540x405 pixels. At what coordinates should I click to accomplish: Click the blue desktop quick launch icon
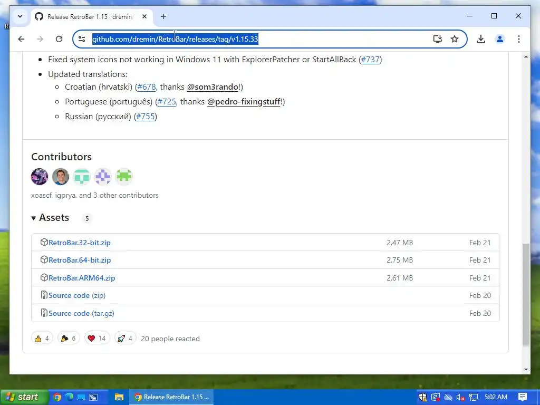81,398
